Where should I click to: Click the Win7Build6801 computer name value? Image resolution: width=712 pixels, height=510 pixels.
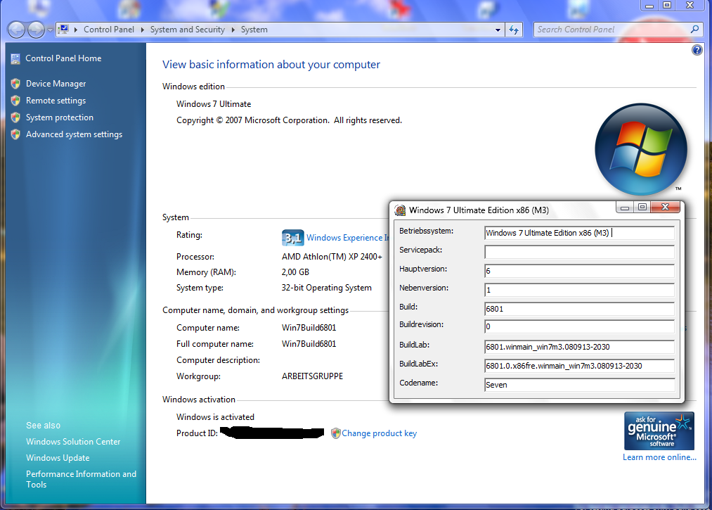(x=309, y=328)
